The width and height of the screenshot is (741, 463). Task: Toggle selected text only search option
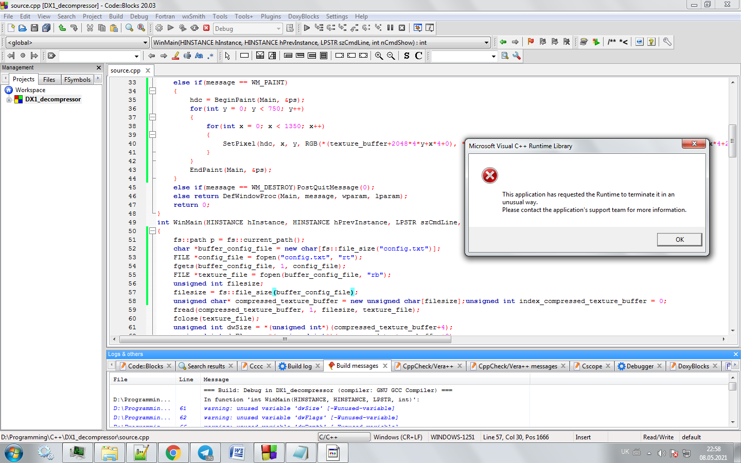click(187, 56)
